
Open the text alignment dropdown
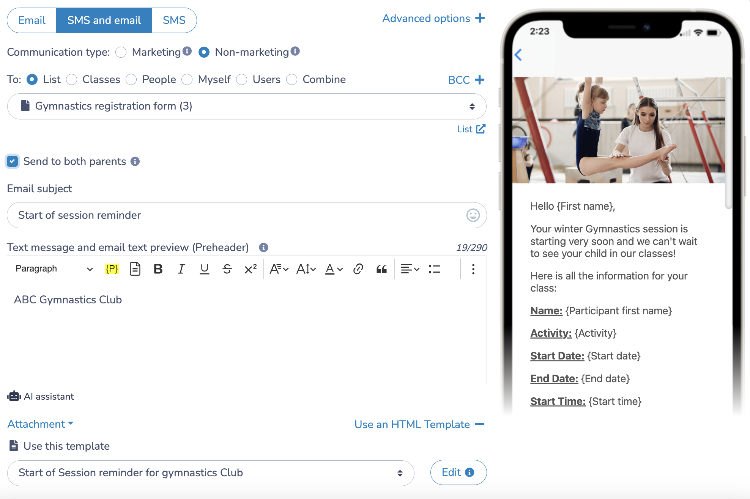pos(410,269)
